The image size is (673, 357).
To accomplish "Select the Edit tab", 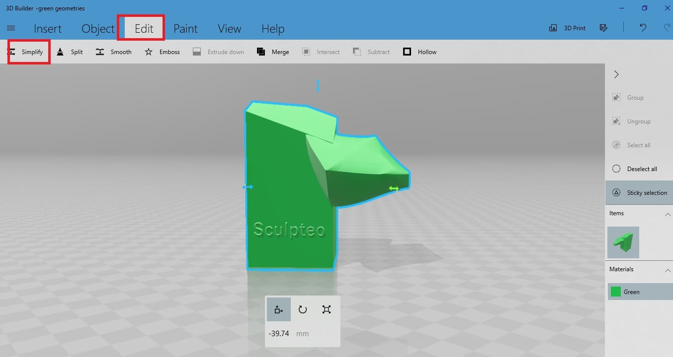I will 144,28.
